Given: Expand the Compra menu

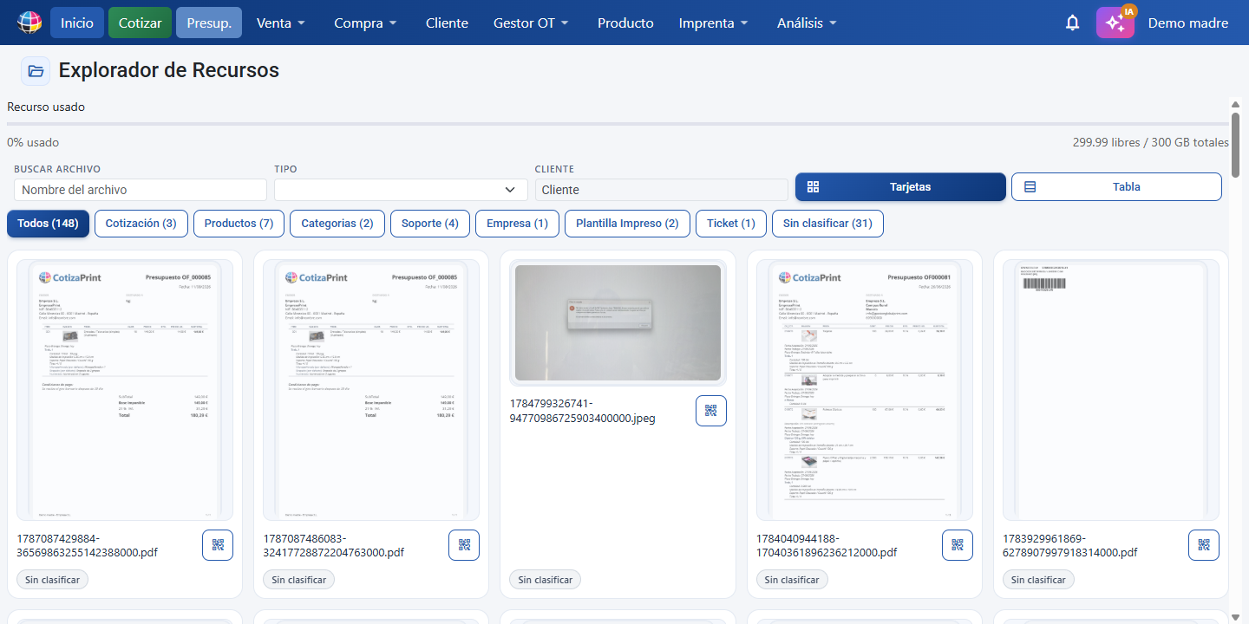Looking at the screenshot, I should (x=365, y=23).
